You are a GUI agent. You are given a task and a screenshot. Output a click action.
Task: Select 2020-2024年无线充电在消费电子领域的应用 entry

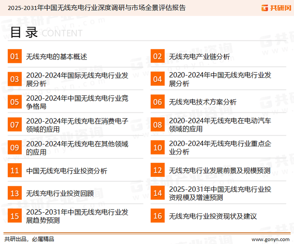click(77, 125)
